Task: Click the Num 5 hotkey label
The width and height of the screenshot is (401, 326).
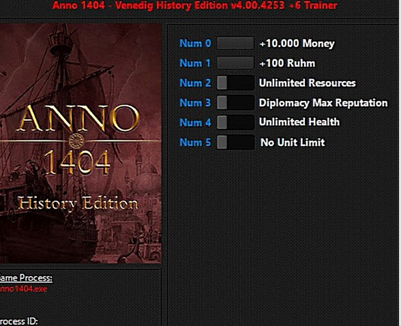Action: [195, 142]
